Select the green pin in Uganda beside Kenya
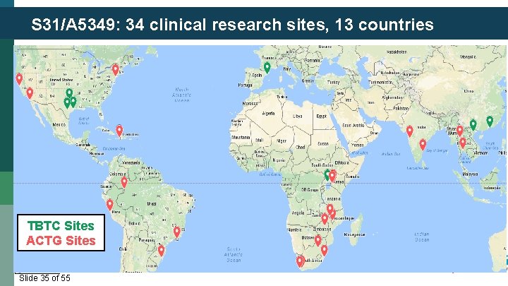508x286 pixels. point(327,174)
